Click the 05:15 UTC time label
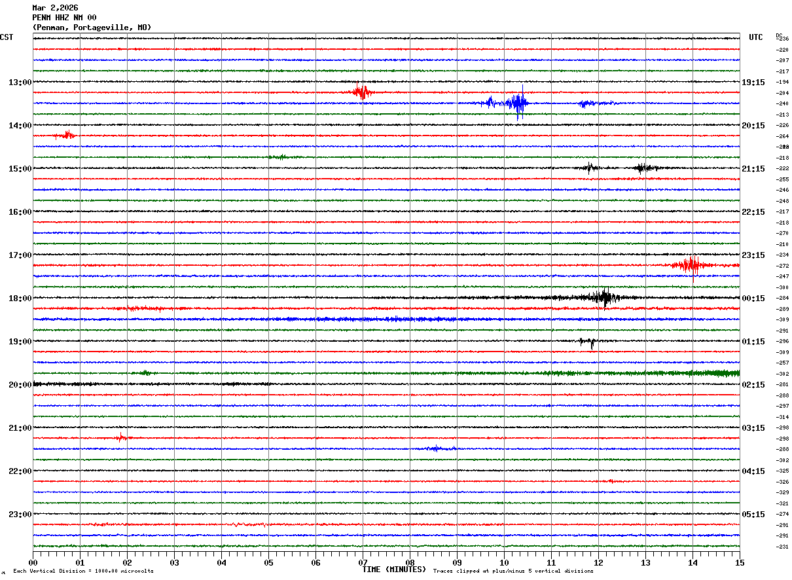The height and width of the screenshot is (580, 792). [x=753, y=515]
